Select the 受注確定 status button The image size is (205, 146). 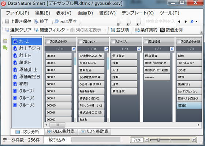(124, 56)
